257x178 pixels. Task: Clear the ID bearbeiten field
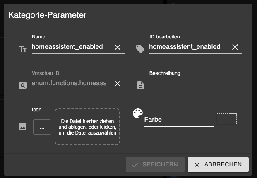[235, 47]
